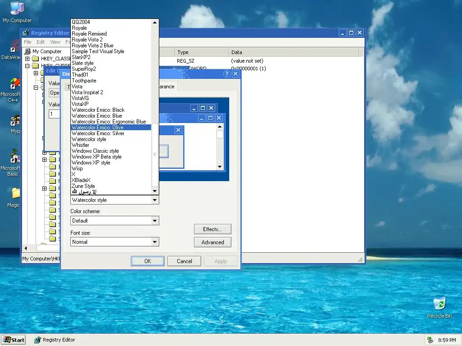Screen dimensions: 462x346
Task: Open the Color scheme dropdown
Action: tap(115, 221)
